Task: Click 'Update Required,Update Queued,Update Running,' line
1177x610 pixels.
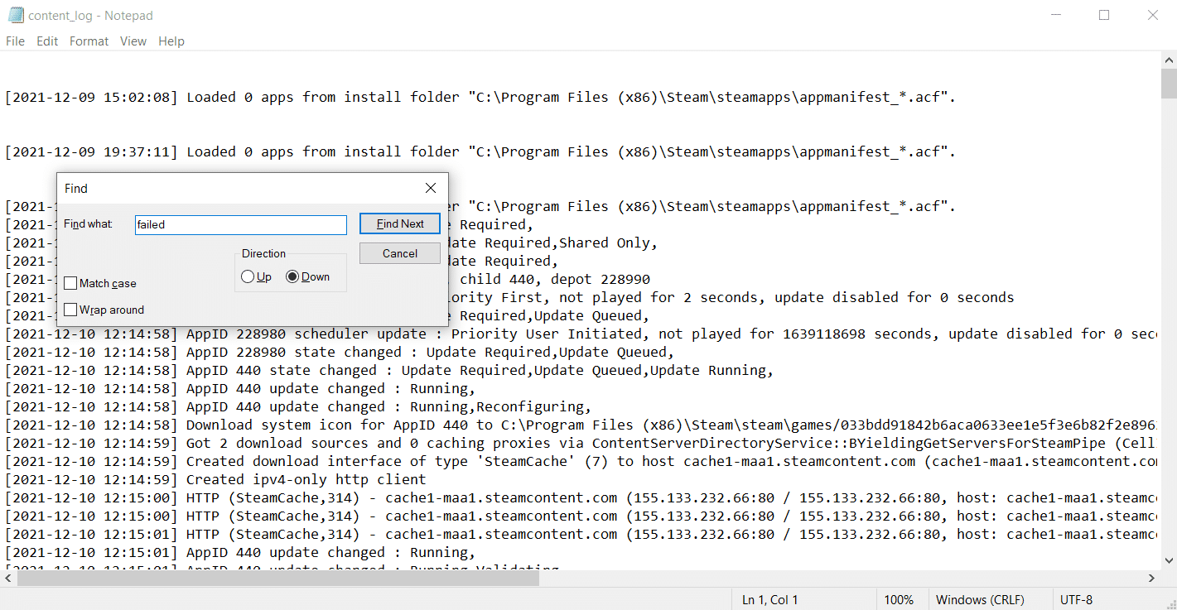Action: (389, 371)
